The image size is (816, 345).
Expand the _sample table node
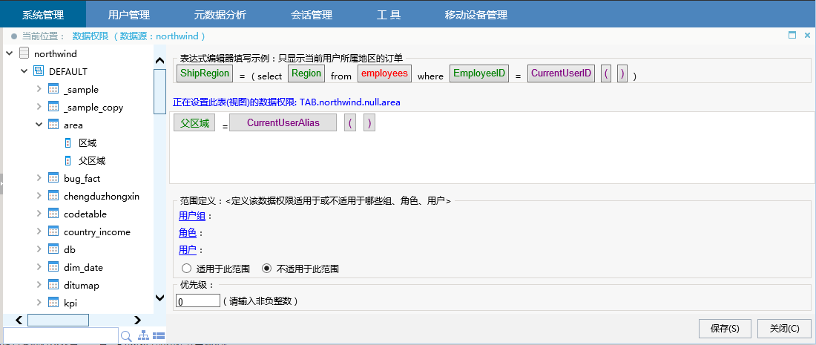coord(39,90)
